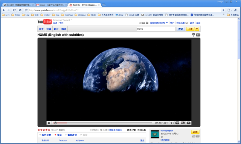The width and height of the screenshot is (241, 144).
Task: Go to the browser home page icon
Action: pyautogui.click(x=20, y=10)
